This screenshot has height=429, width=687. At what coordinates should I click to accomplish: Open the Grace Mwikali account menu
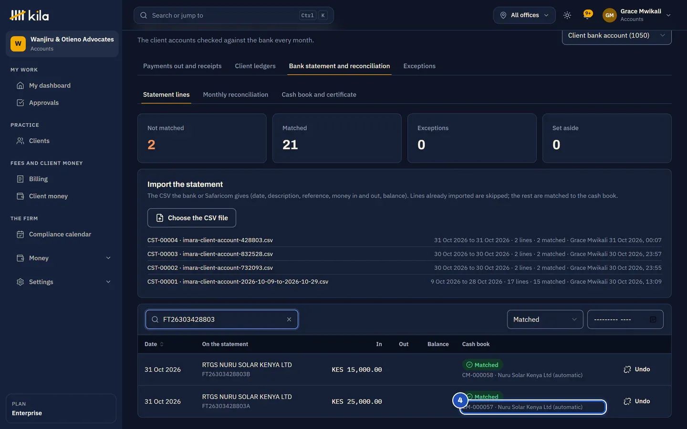pos(637,15)
